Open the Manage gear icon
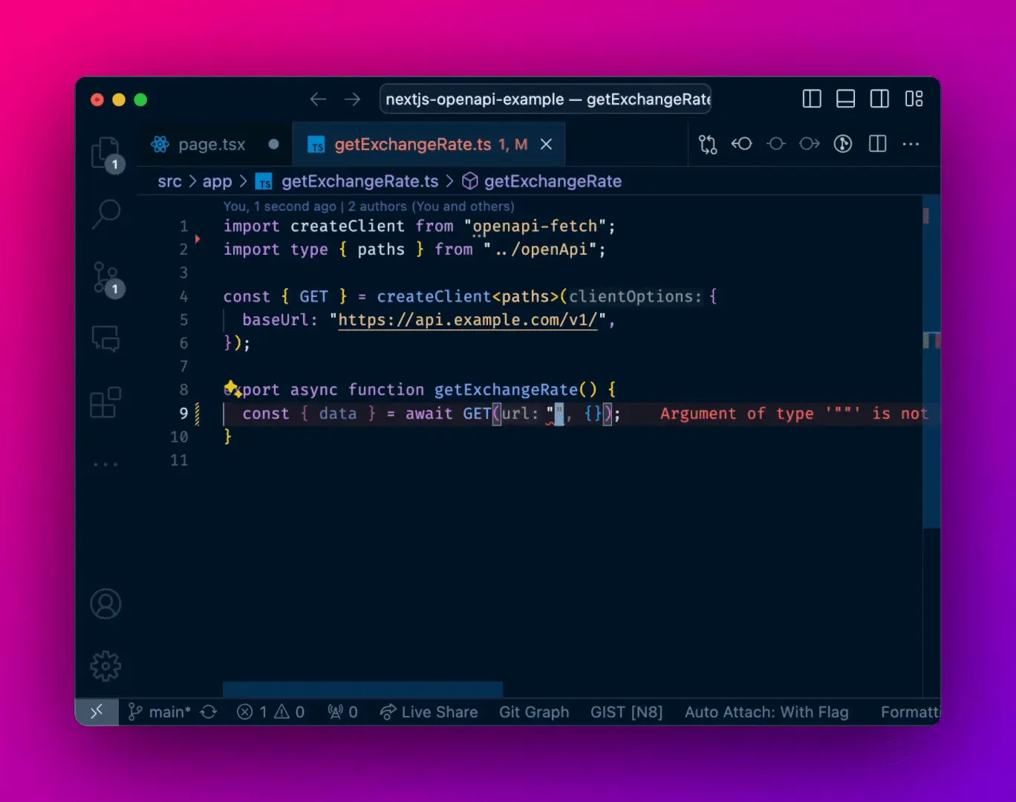This screenshot has height=802, width=1016. pyautogui.click(x=105, y=666)
